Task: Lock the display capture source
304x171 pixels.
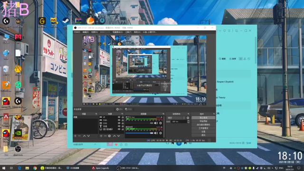Action: coord(123,129)
